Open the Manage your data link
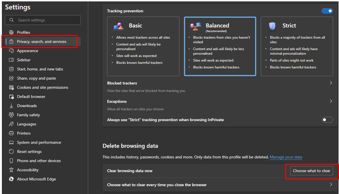339x194 pixels. pyautogui.click(x=286, y=157)
